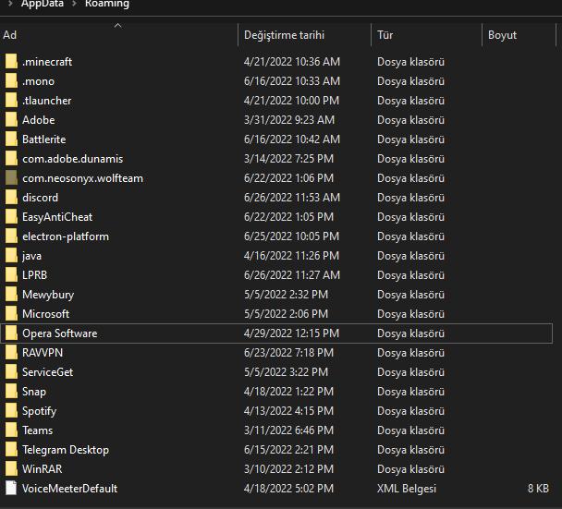Select the Microsoft folder name
The width and height of the screenshot is (562, 509).
[x=46, y=314]
